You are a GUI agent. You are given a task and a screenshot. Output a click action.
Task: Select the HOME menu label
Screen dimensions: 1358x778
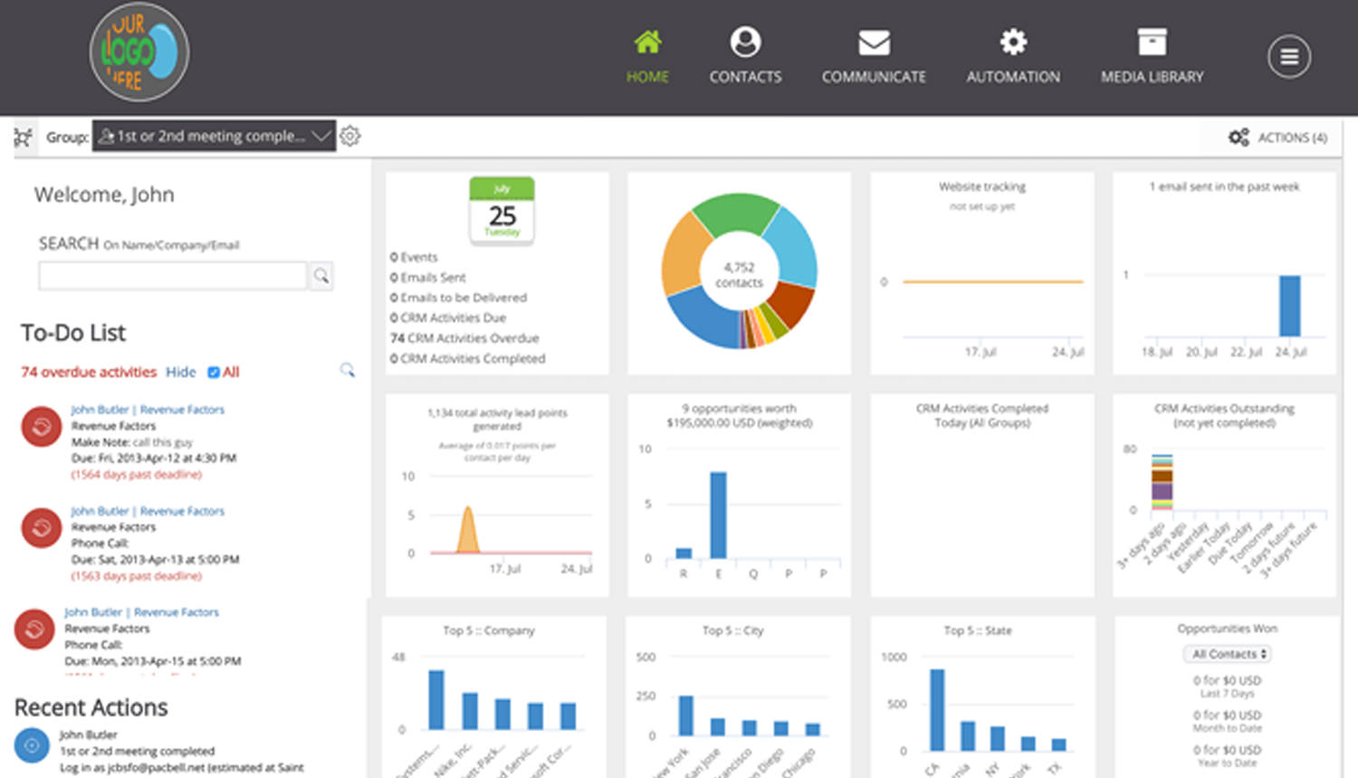point(647,77)
